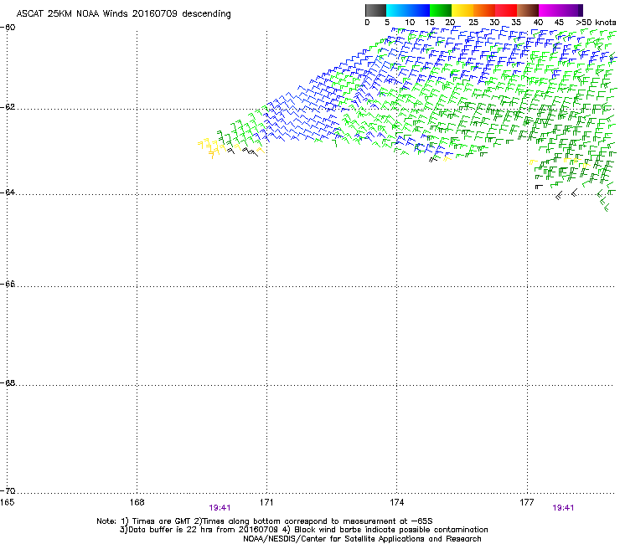This screenshot has height=544, width=620.
Task: Click the '35' label under color bar
Action: (516, 23)
